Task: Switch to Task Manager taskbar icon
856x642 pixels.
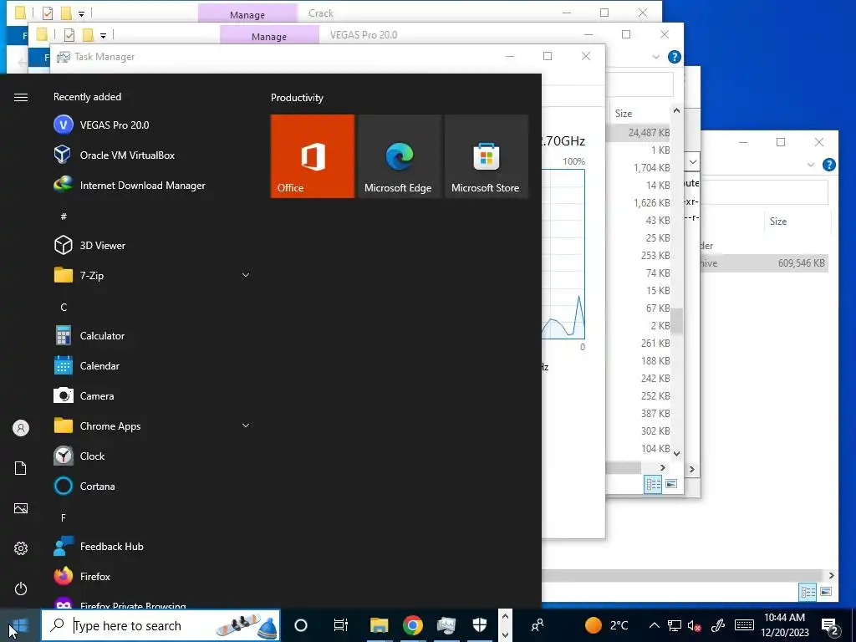Action: click(x=446, y=625)
